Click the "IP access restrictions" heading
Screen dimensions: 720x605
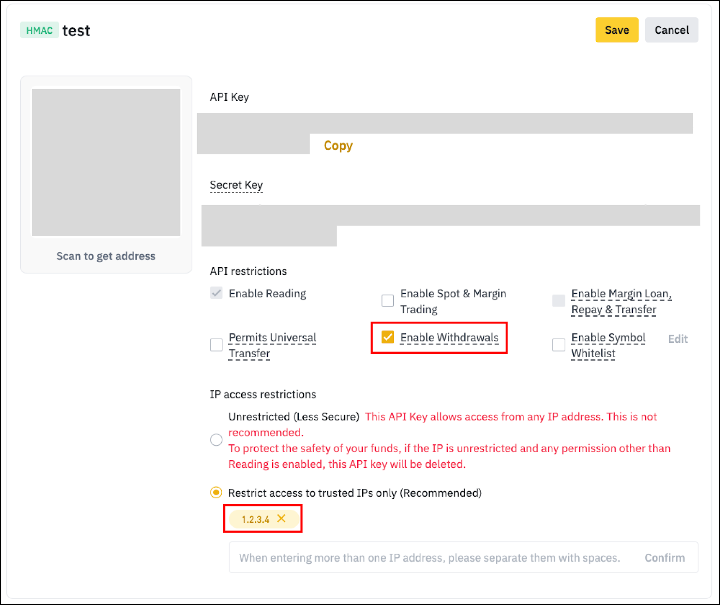click(263, 394)
